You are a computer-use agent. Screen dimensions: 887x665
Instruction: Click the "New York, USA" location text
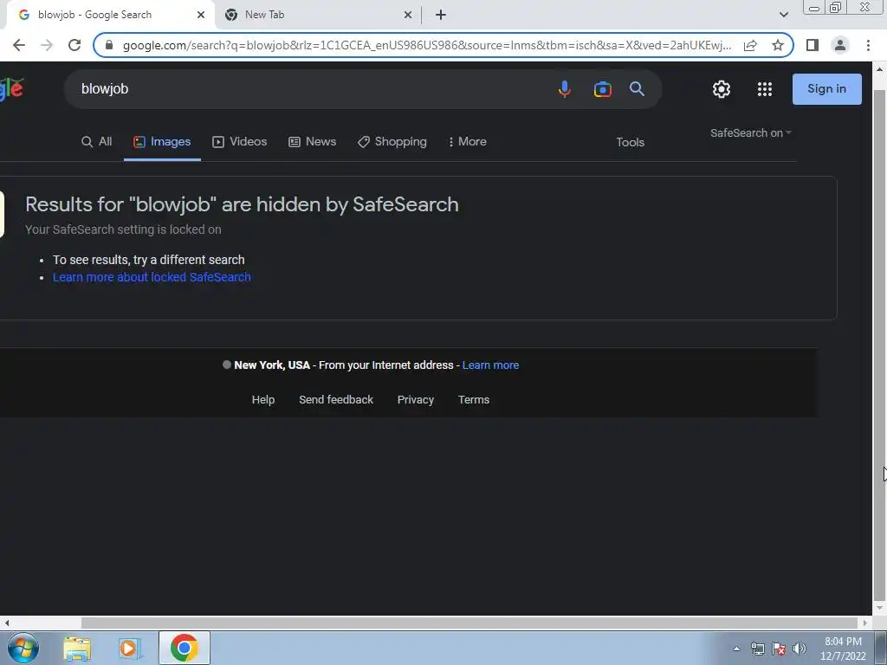tap(271, 365)
